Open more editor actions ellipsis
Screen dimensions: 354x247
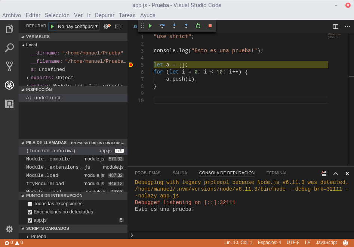[347, 26]
